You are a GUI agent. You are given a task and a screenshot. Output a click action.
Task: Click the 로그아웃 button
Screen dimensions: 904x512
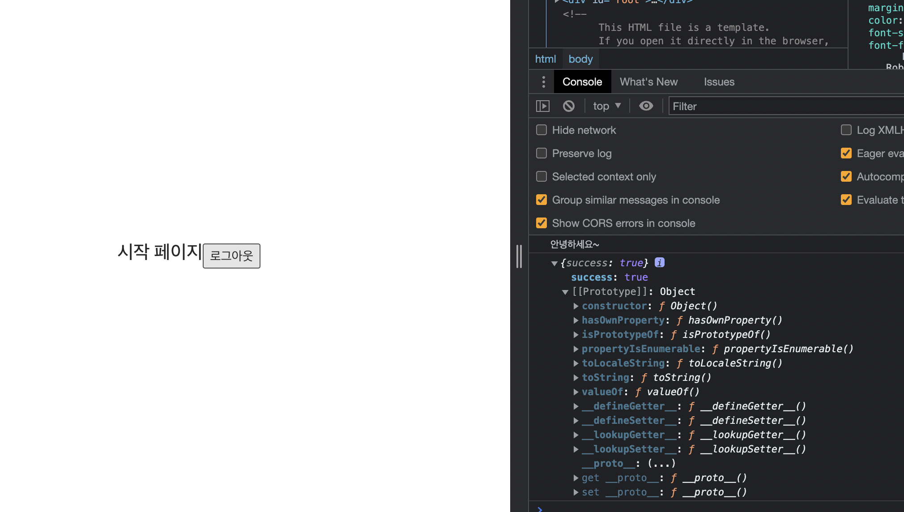tap(231, 256)
